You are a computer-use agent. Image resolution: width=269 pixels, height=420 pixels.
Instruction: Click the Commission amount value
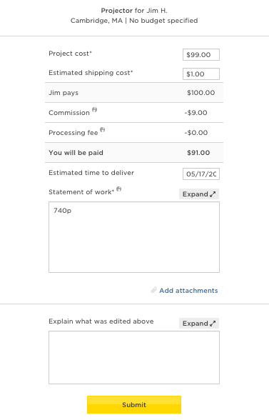(x=196, y=113)
